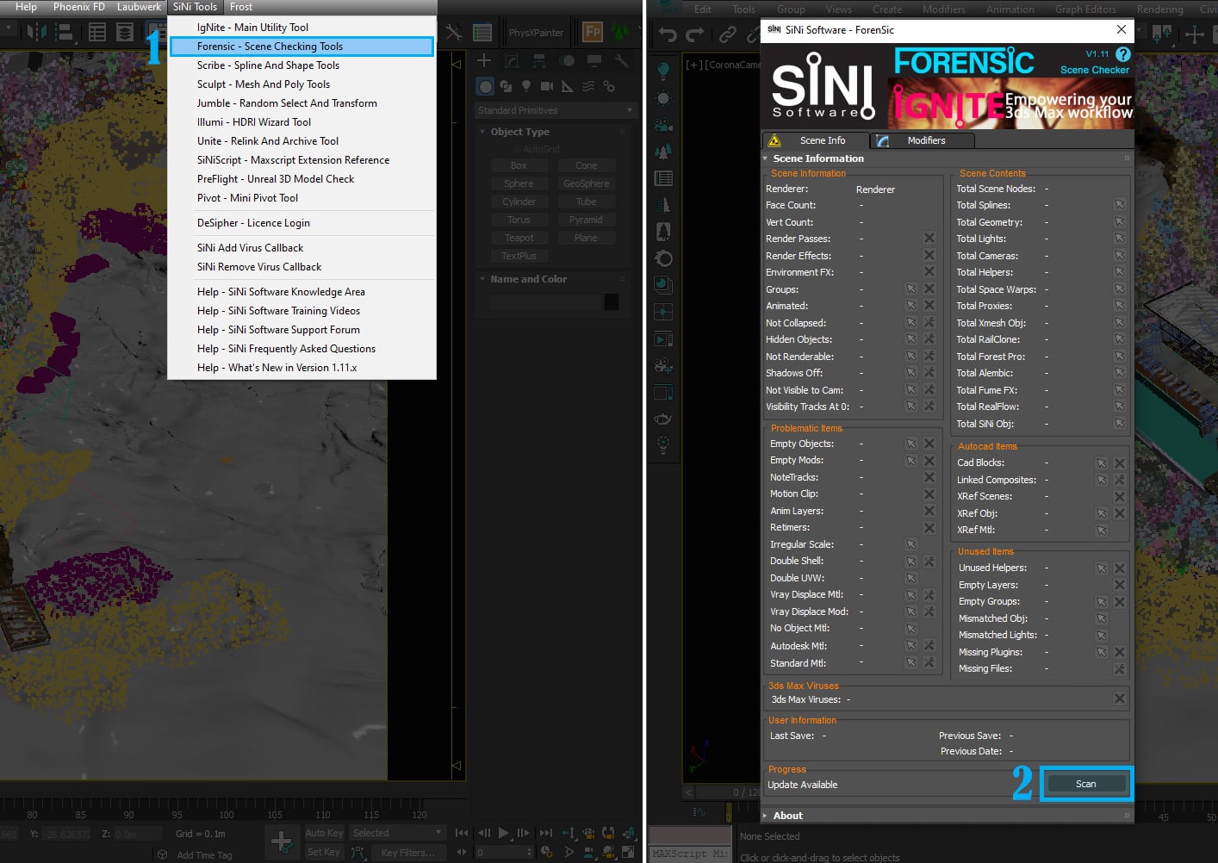Click the Set Keys plus key icon
This screenshot has width=1218, height=863.
tap(281, 841)
